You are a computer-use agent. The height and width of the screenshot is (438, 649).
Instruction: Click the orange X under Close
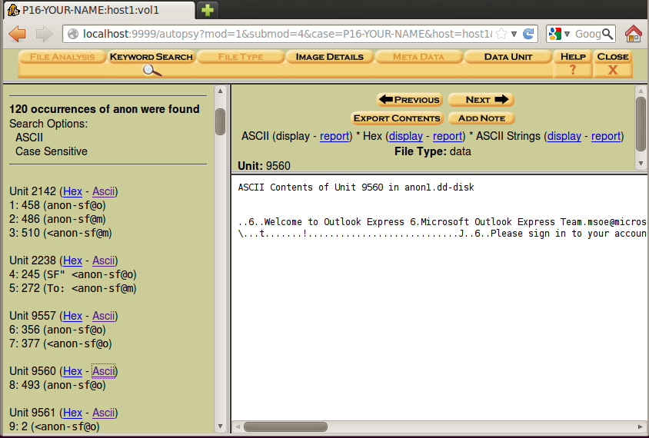tap(613, 70)
